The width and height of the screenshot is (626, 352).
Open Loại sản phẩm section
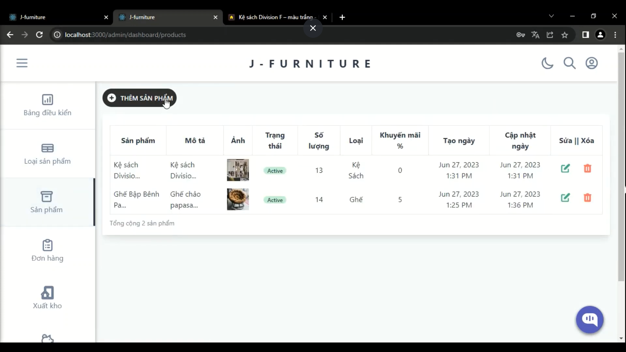click(x=47, y=154)
